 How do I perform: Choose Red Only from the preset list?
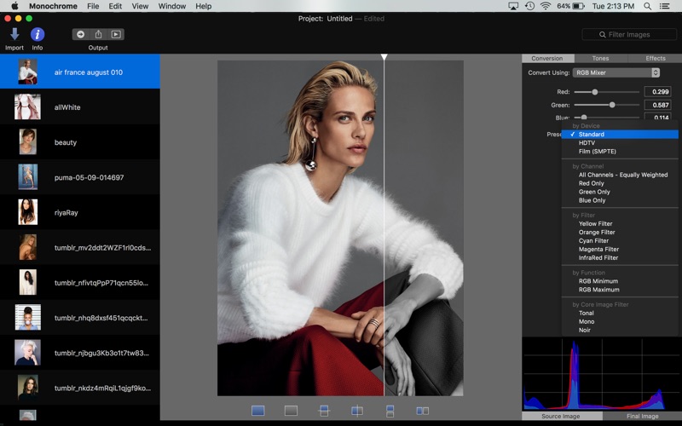point(592,183)
